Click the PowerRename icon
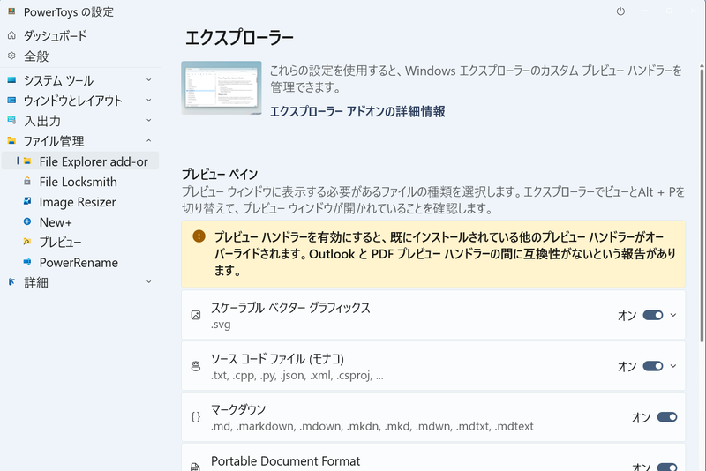Screen dimensions: 706x471 point(27,262)
